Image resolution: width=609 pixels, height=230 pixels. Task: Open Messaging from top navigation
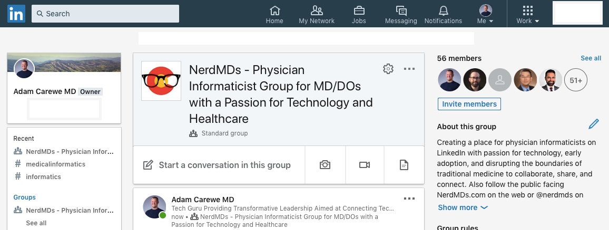[401, 15]
